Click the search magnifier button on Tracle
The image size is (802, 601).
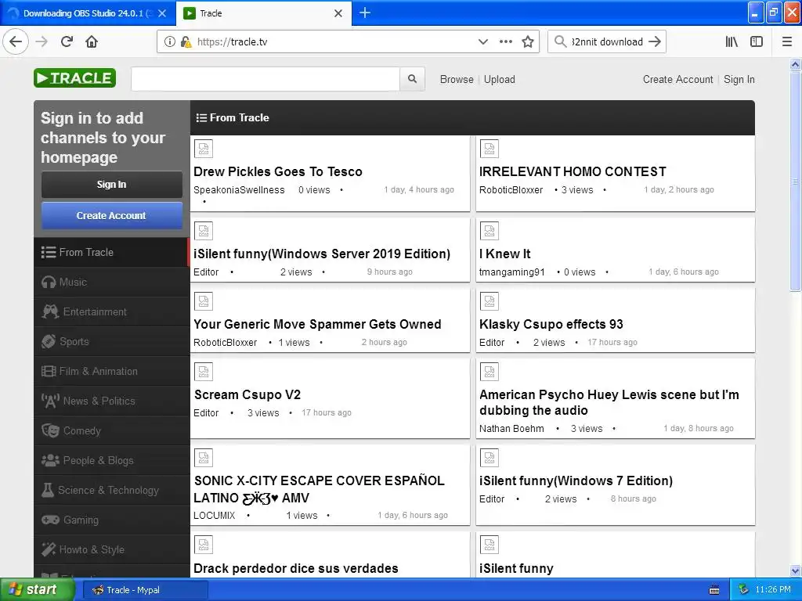(x=412, y=79)
